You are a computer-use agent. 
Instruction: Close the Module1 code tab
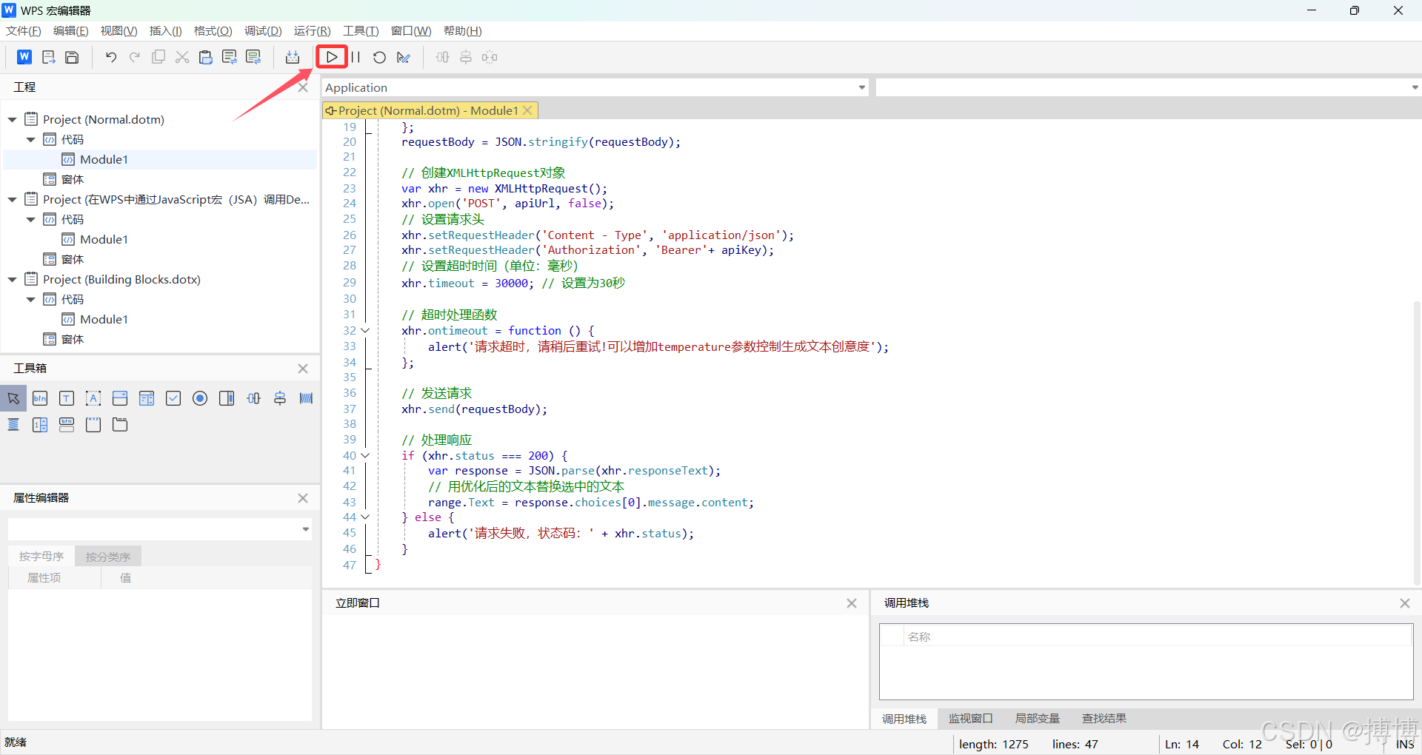[527, 110]
